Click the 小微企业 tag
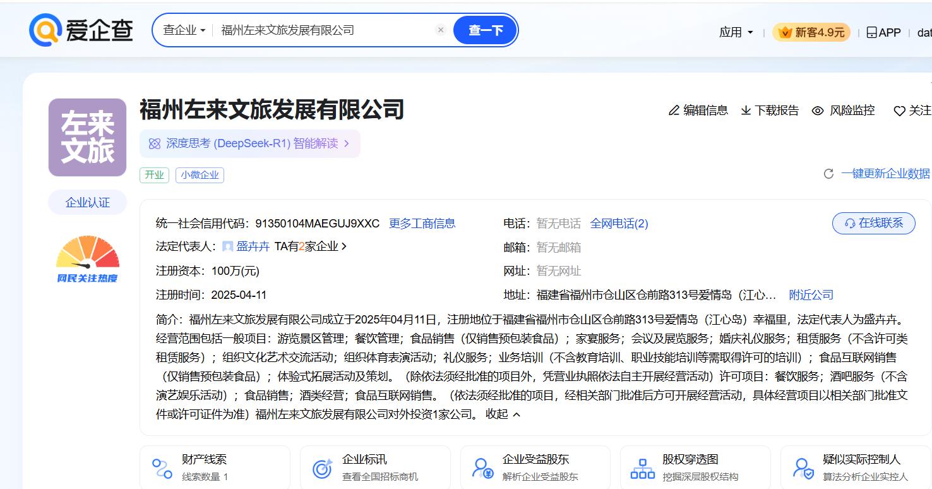The height and width of the screenshot is (489, 932). (200, 174)
